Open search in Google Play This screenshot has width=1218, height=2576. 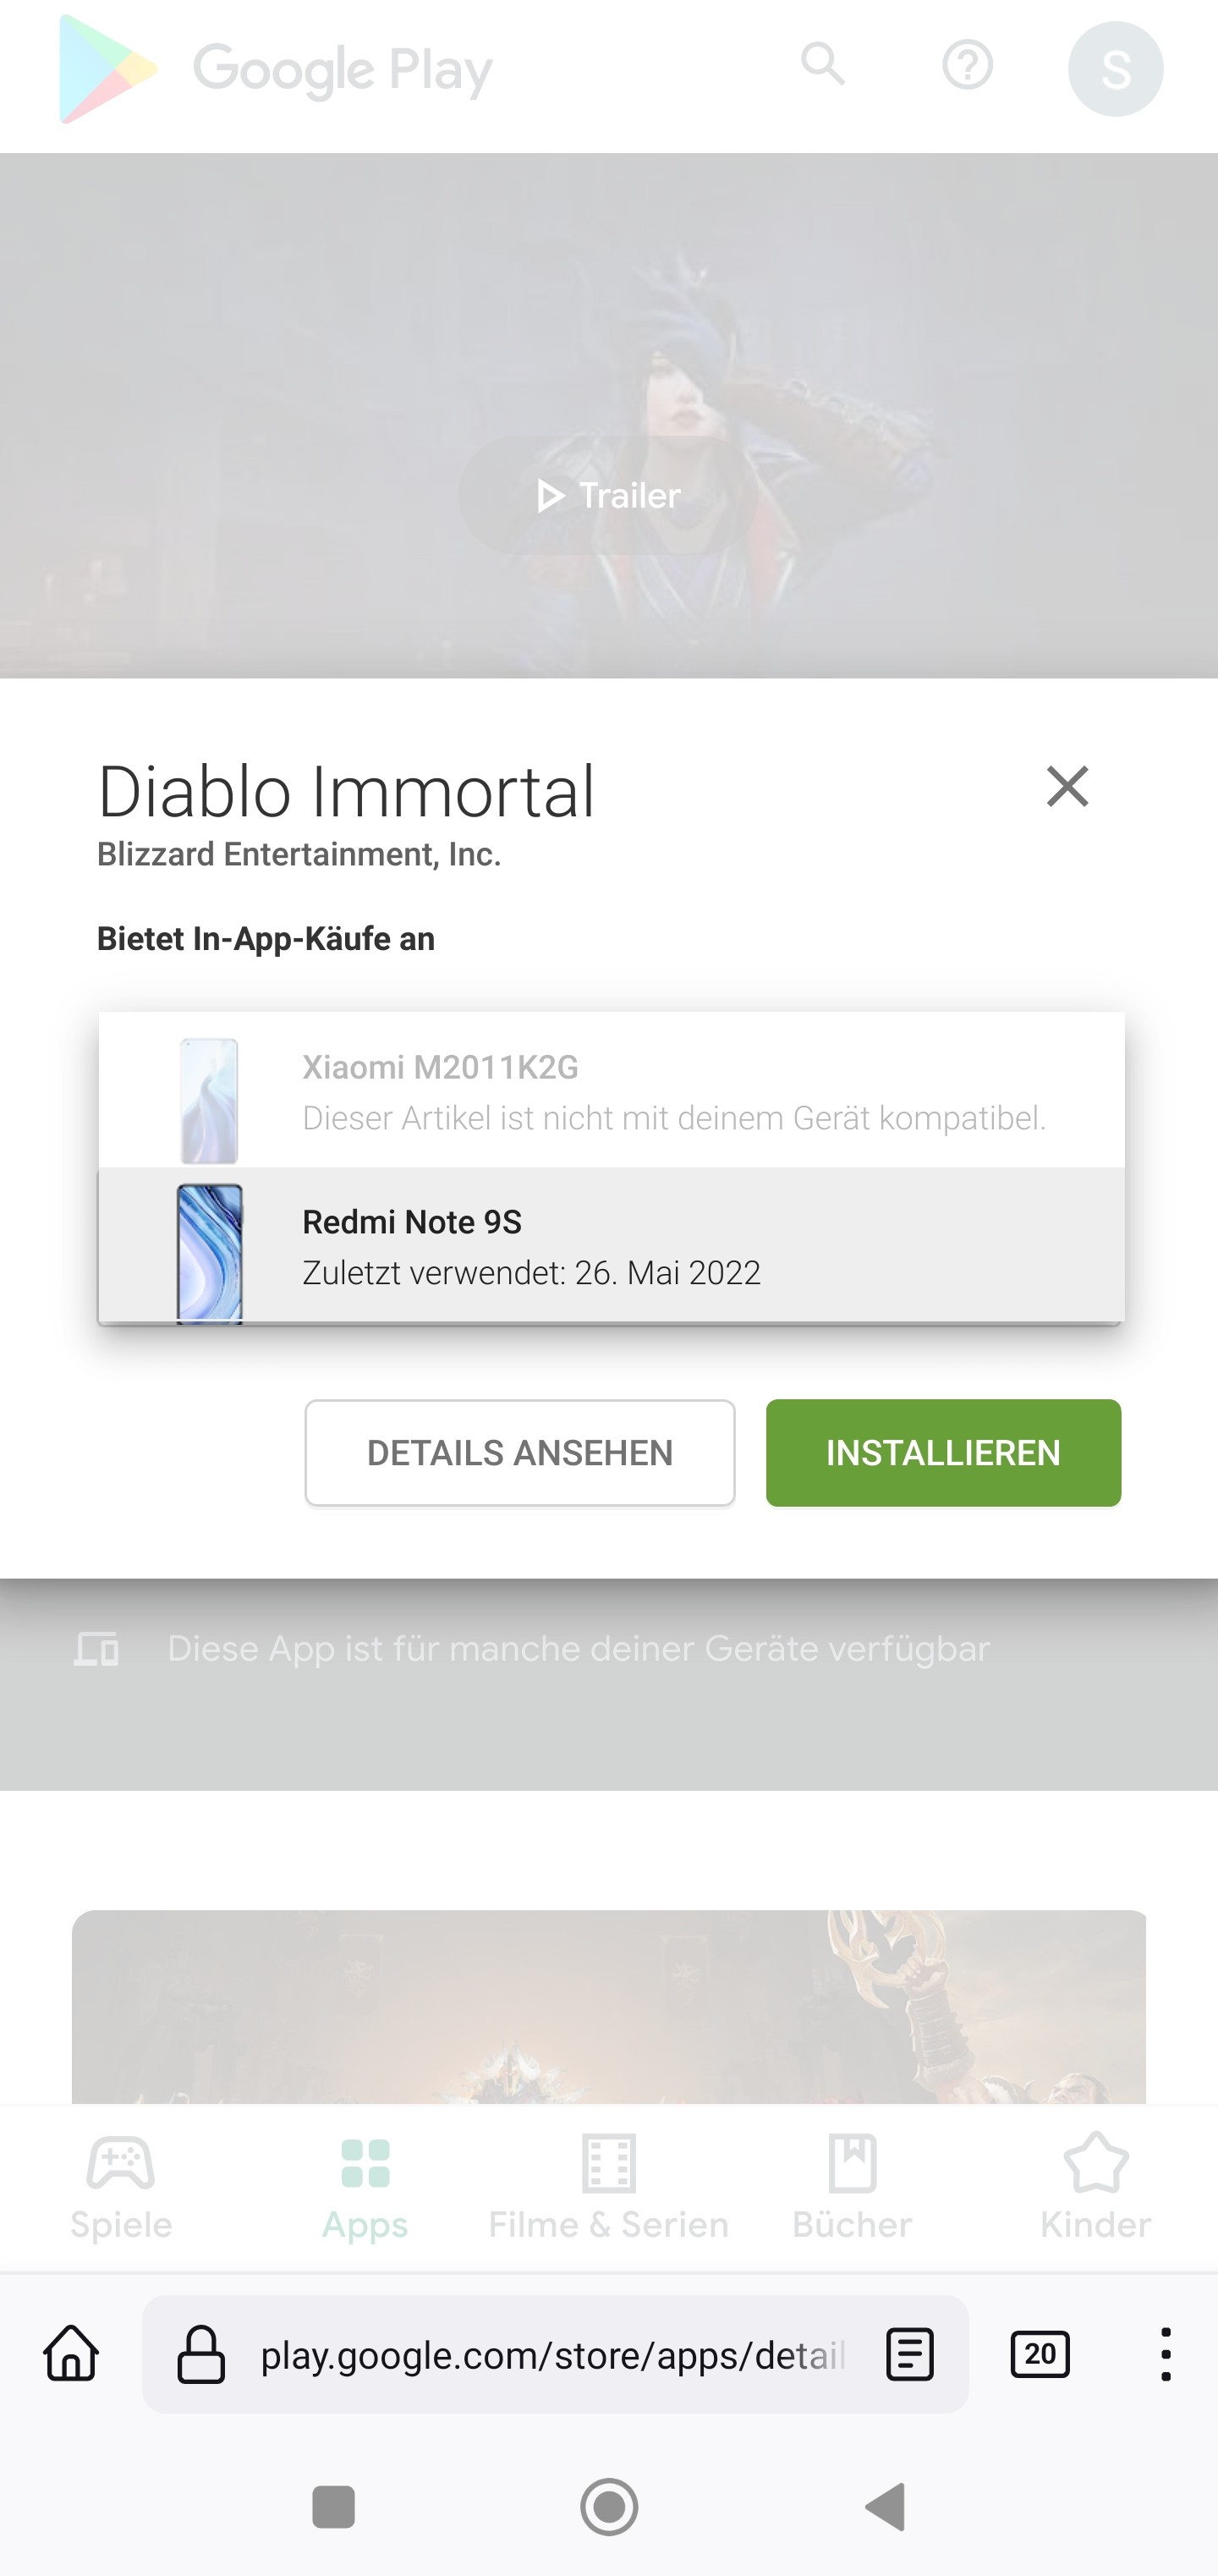(x=822, y=66)
